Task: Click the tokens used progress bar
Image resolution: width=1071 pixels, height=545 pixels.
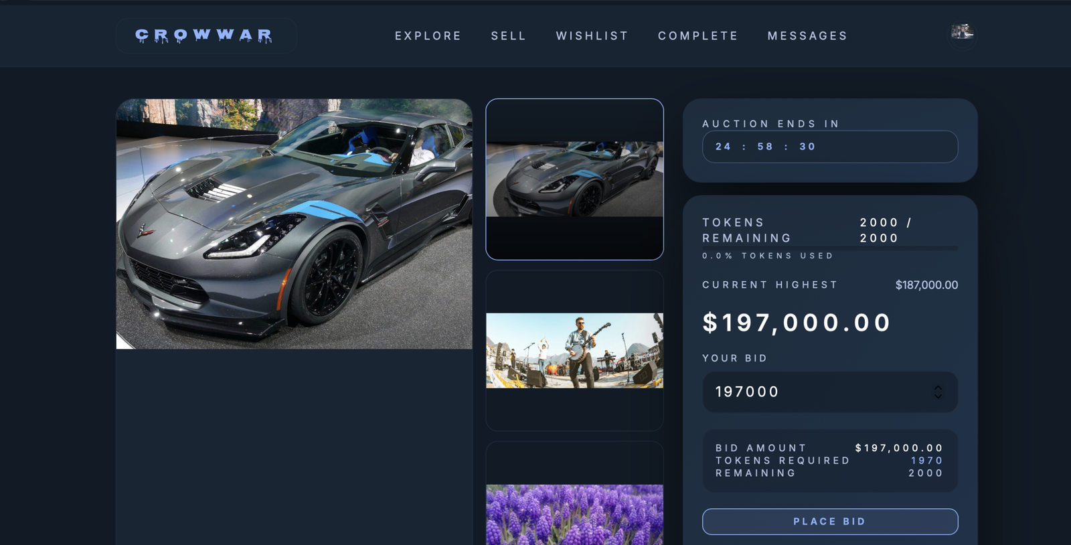Action: coord(829,248)
